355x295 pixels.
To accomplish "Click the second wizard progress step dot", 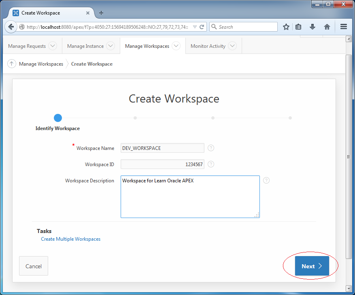I will (135, 118).
